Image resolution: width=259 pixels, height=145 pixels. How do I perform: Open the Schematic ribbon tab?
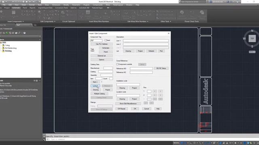click(x=16, y=8)
